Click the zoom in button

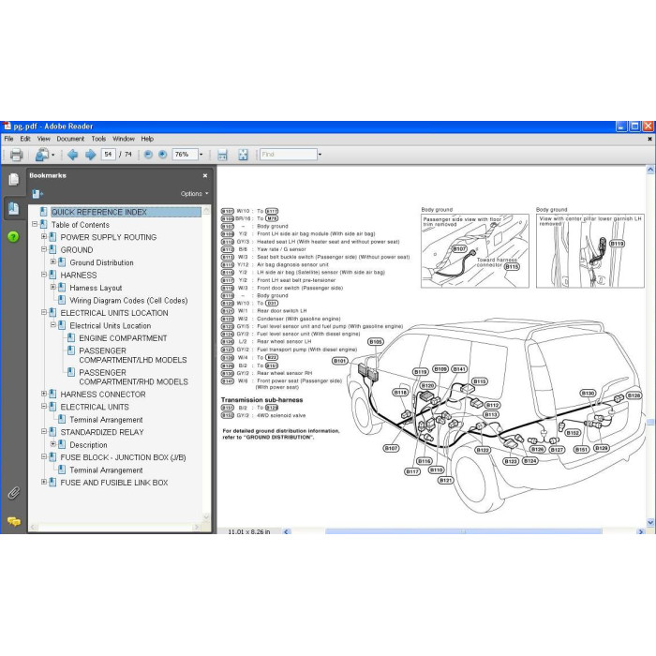(163, 155)
